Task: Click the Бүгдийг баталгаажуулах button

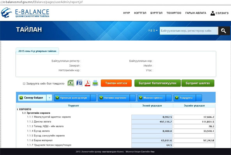Action: (157, 83)
